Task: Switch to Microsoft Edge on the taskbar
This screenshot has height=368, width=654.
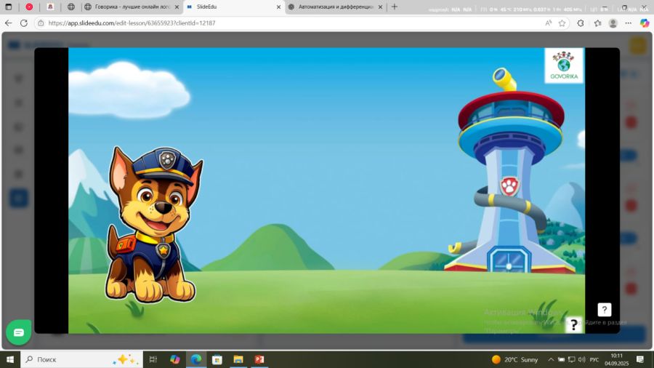Action: (x=196, y=359)
